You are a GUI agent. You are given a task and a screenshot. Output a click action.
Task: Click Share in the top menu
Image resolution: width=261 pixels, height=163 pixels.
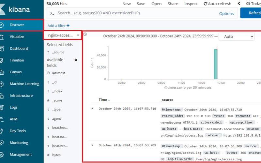coord(173,4)
